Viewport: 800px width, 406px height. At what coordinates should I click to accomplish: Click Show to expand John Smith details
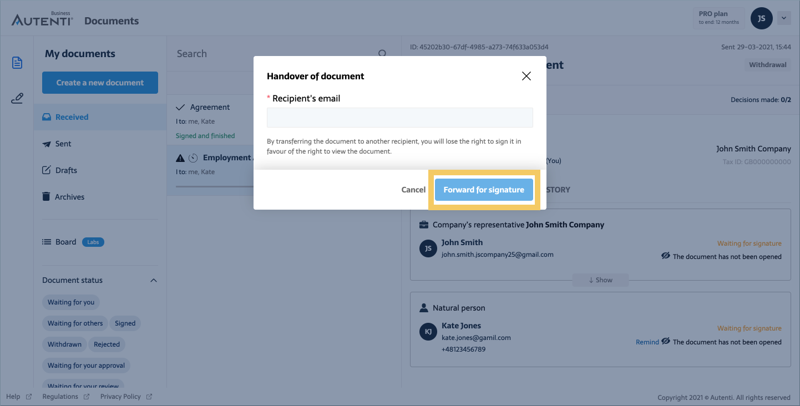600,280
